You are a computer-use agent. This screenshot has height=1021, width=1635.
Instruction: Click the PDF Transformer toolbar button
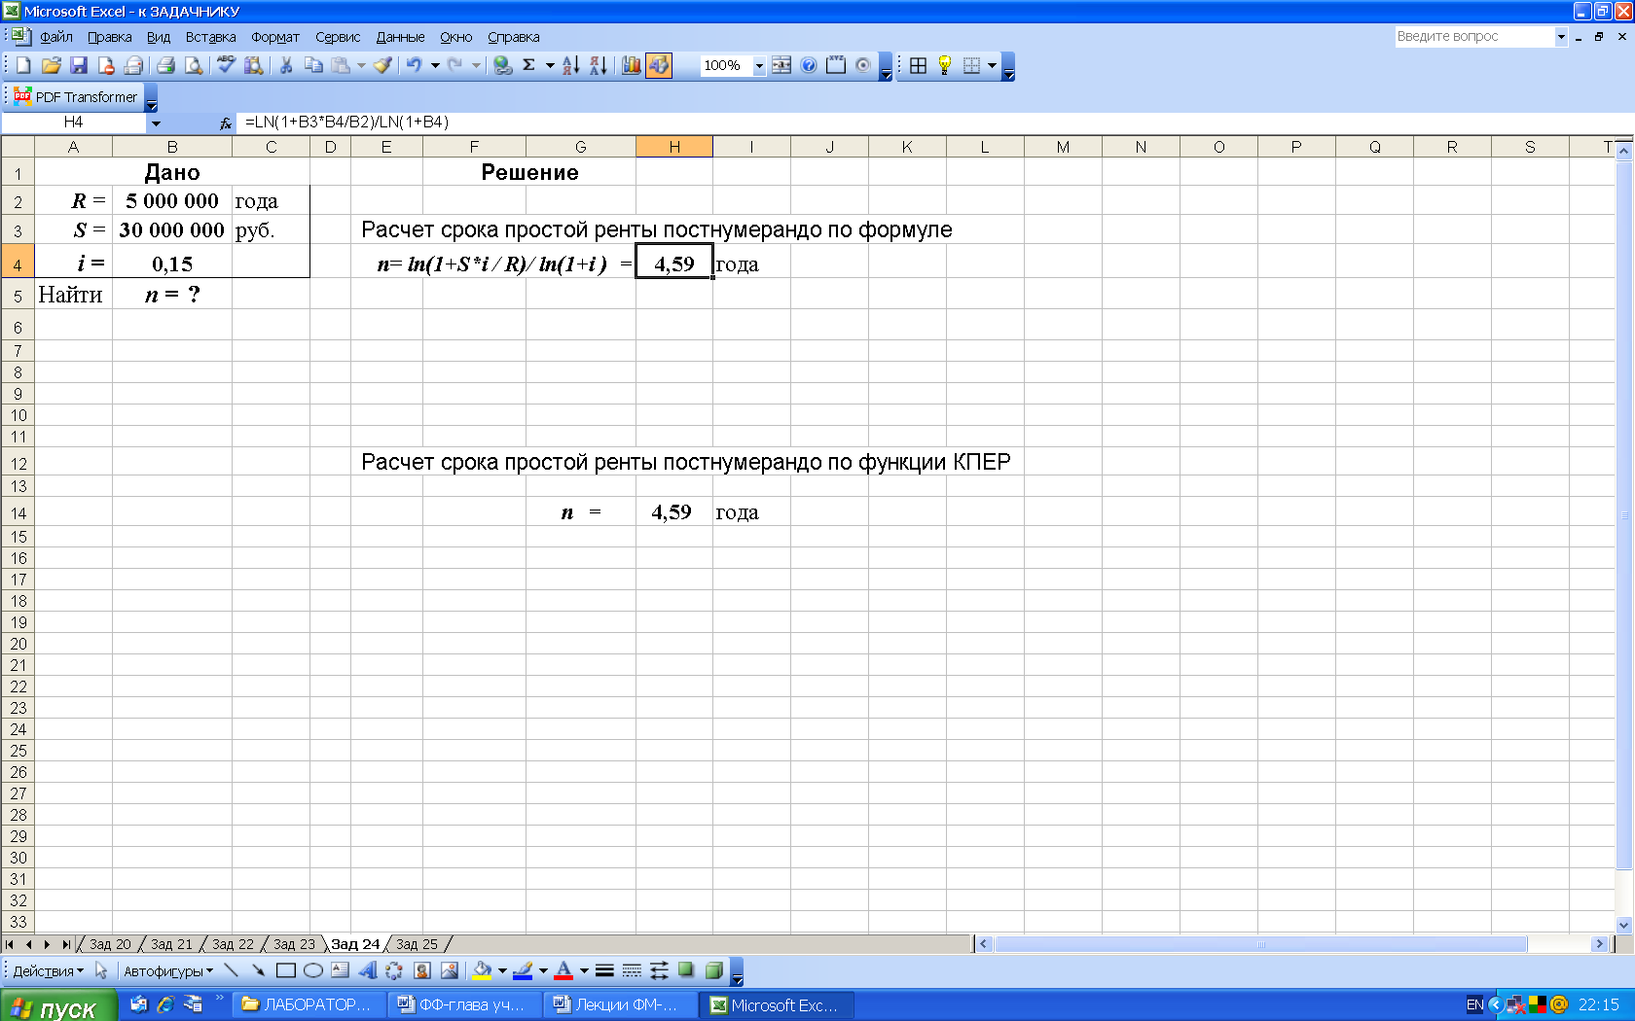[x=77, y=97]
